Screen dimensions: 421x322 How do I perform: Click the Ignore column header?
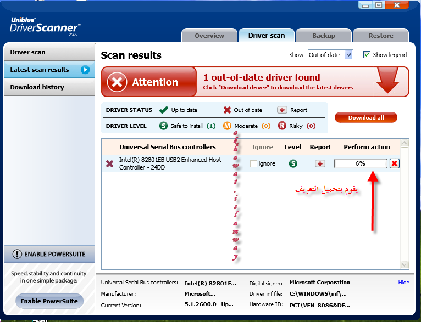click(x=262, y=147)
